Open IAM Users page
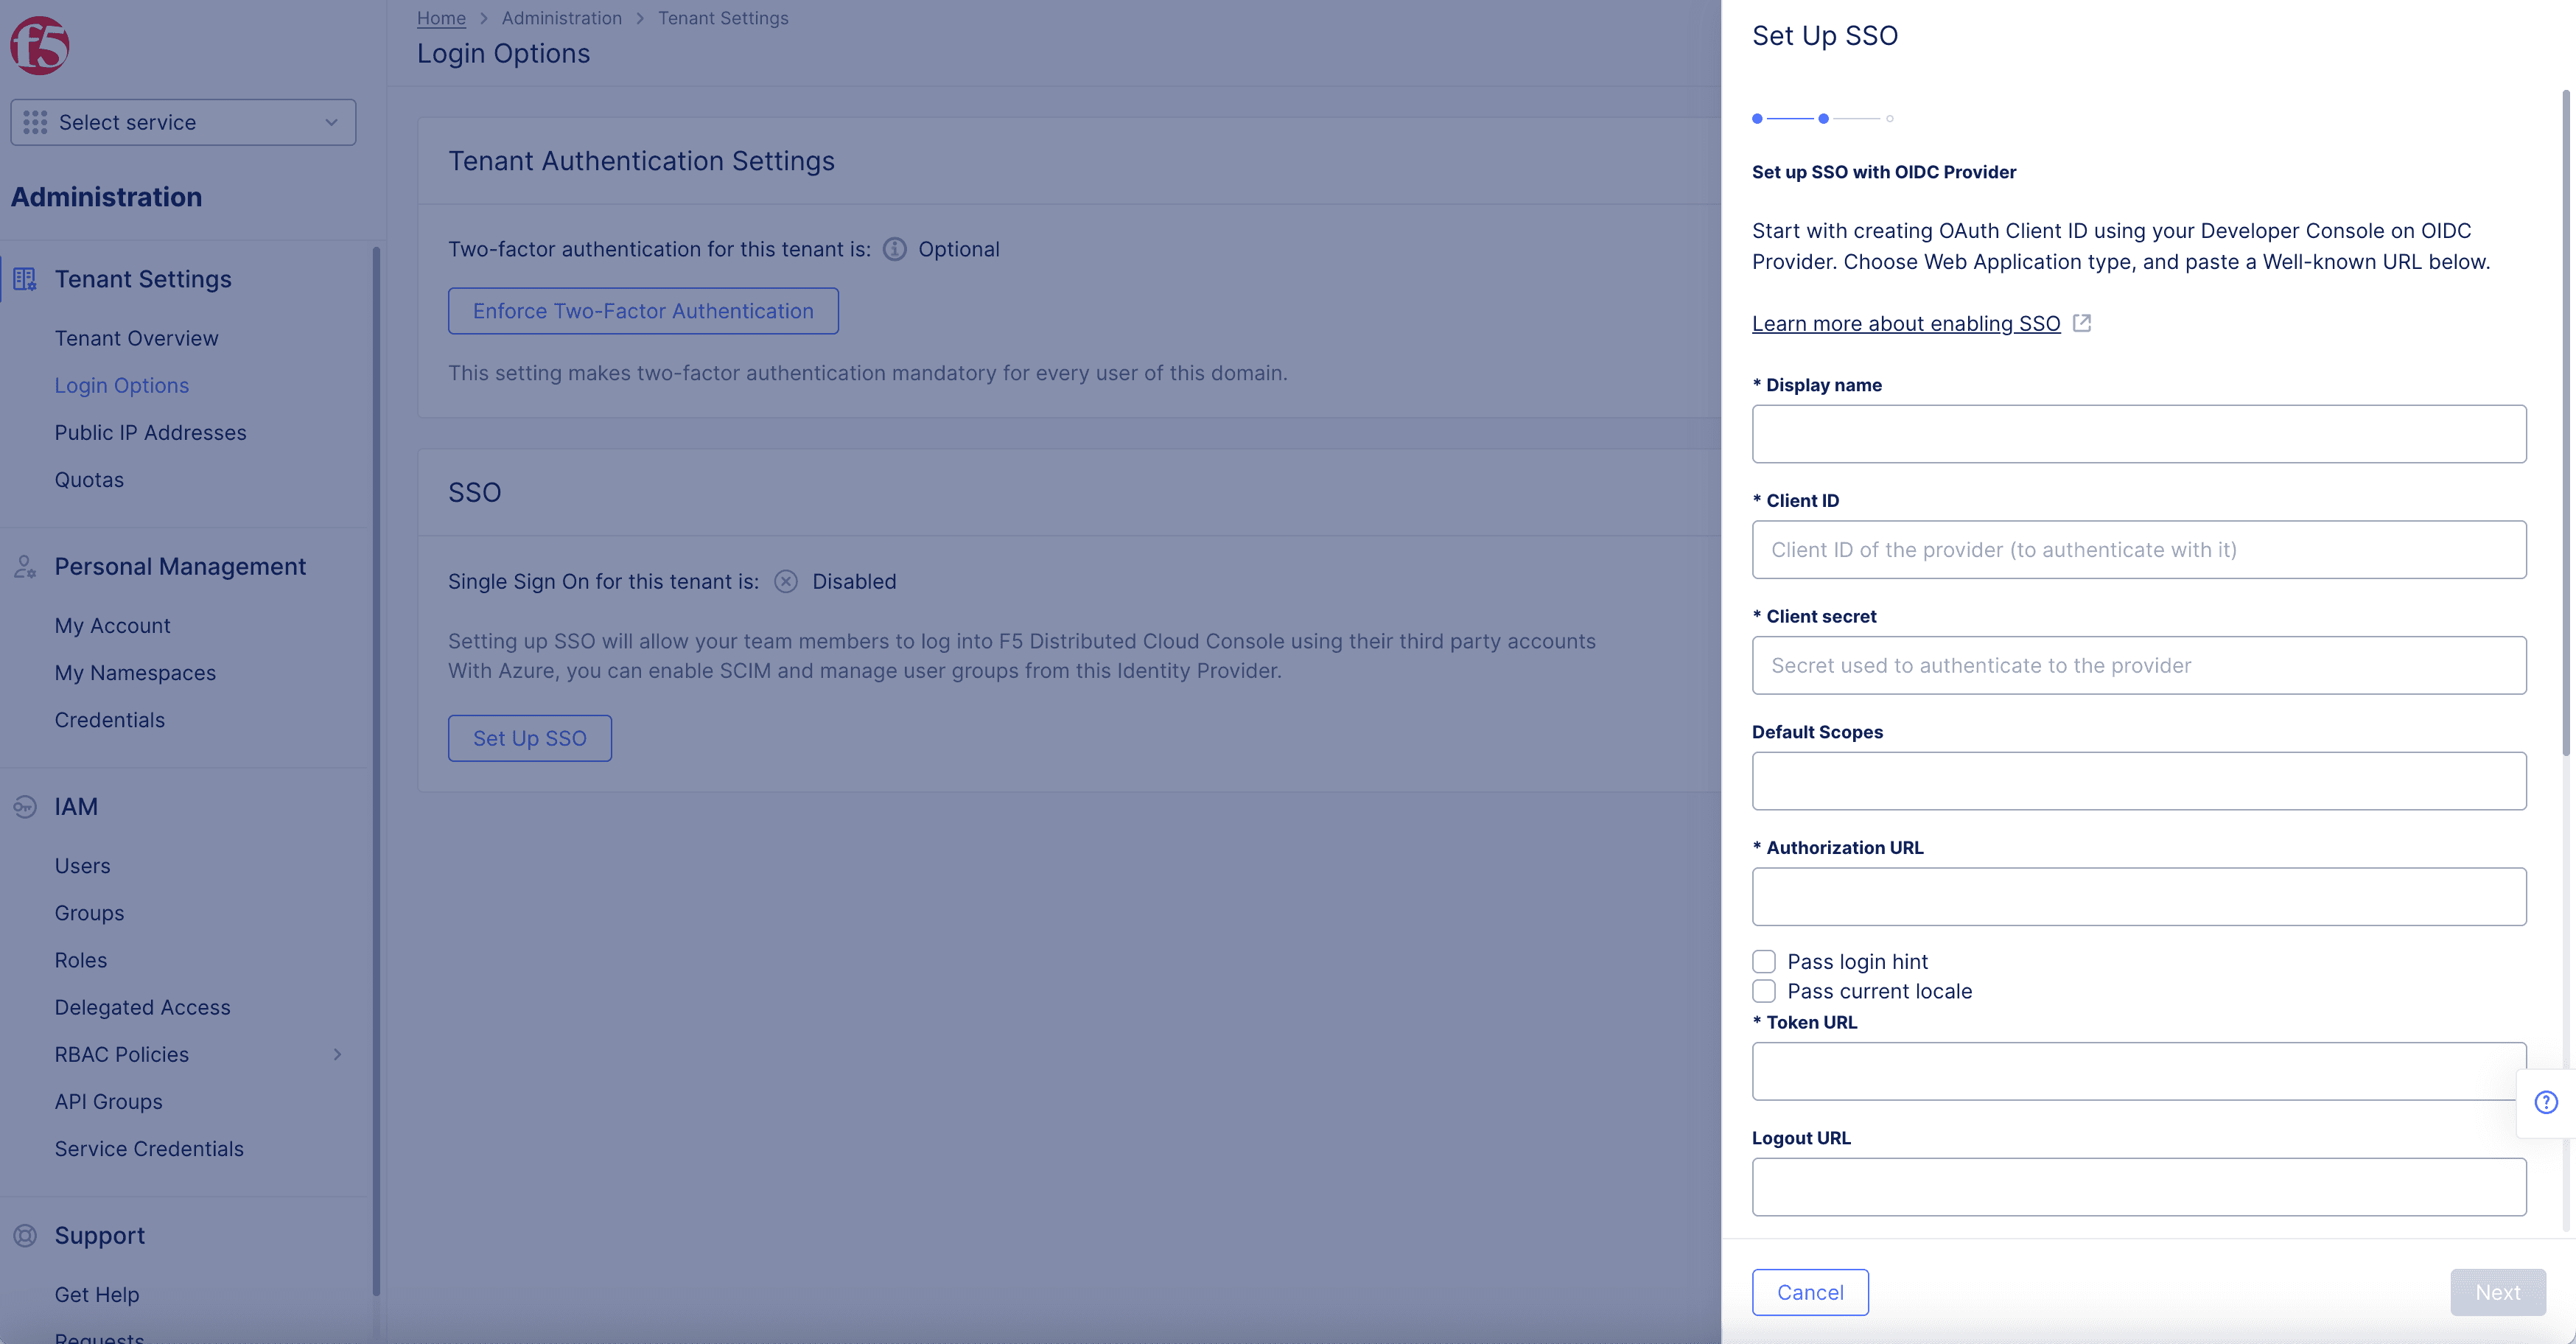 (x=82, y=865)
